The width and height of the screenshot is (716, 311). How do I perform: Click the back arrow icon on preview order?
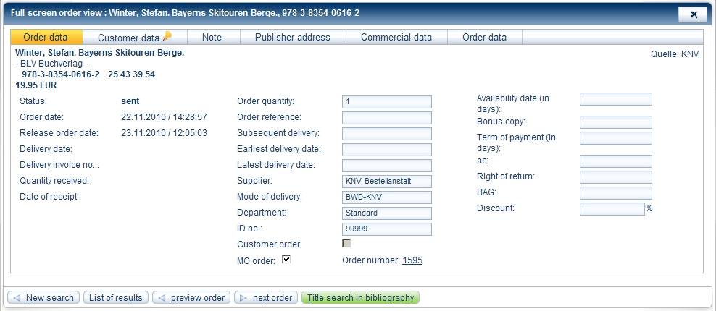(162, 298)
